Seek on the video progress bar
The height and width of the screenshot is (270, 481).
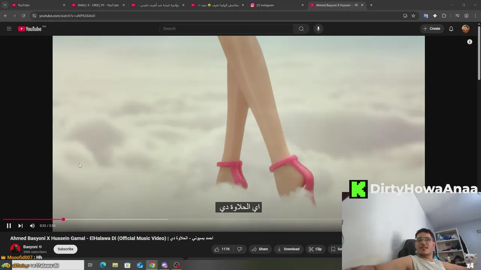click(173, 219)
